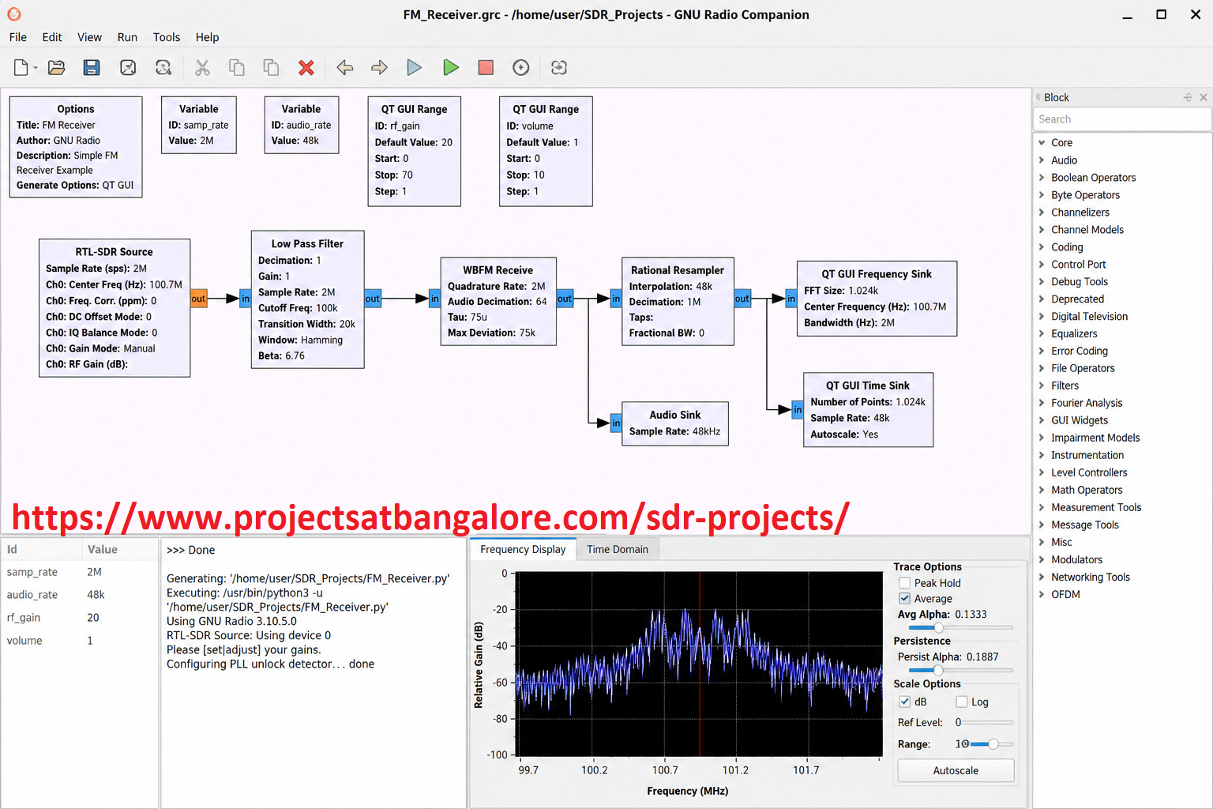Click the screen capture toolbar icon
1213x809 pixels.
128,68
